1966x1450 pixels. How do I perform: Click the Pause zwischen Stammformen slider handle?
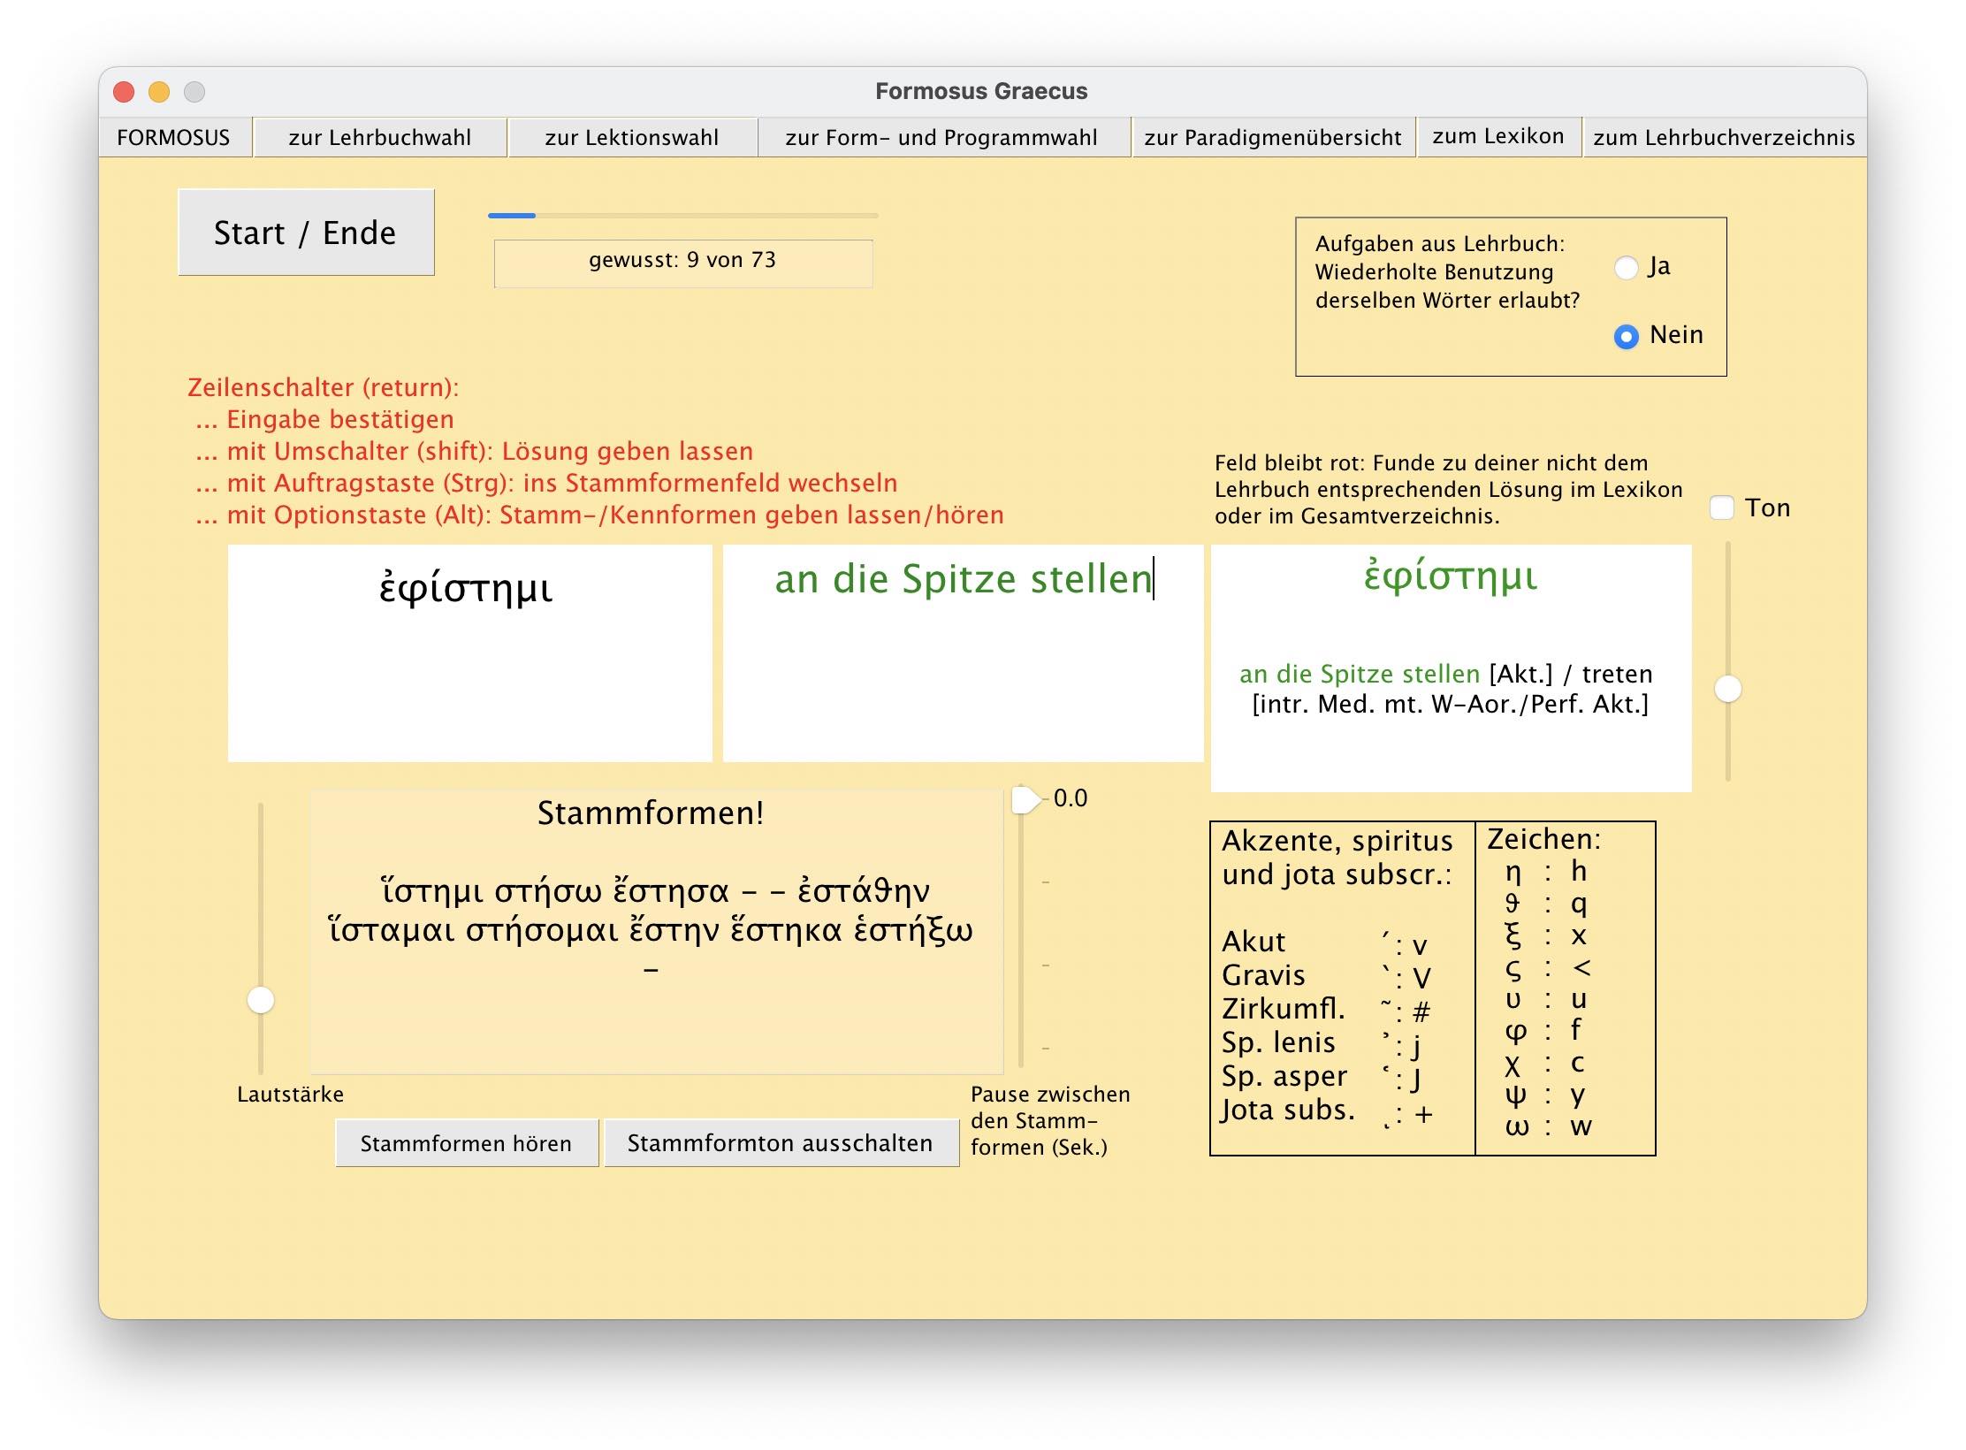(1024, 799)
